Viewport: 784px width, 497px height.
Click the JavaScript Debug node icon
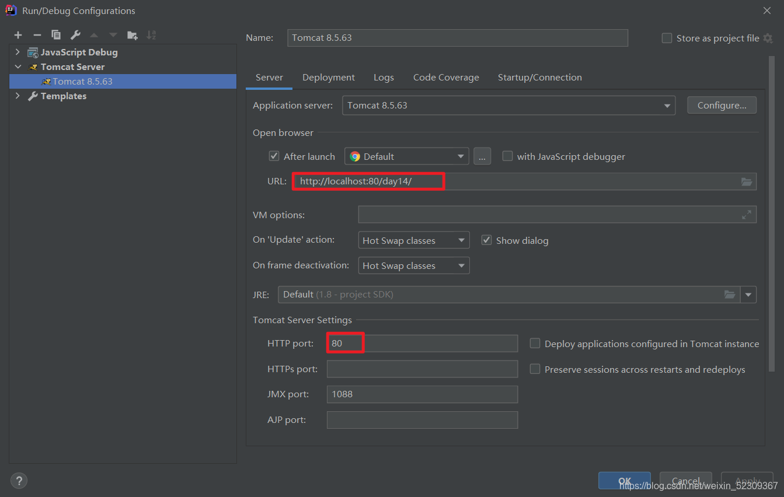[33, 52]
